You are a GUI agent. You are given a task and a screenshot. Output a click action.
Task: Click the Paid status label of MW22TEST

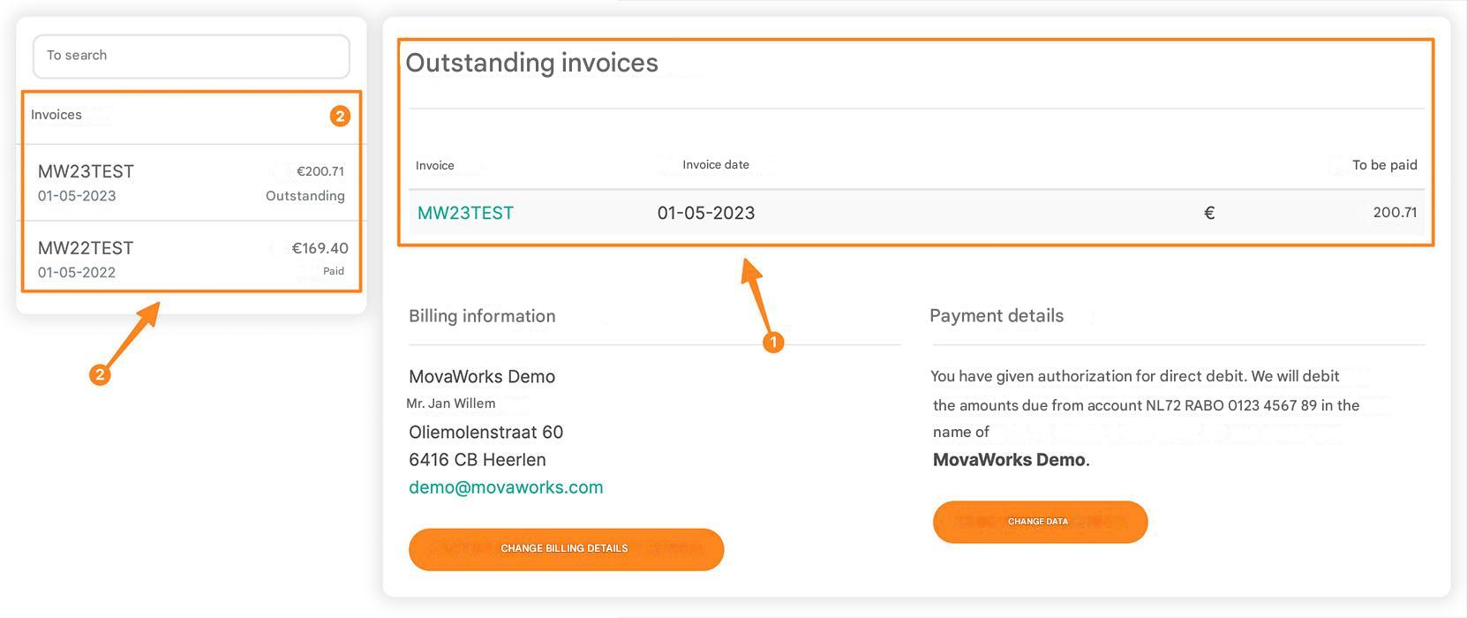tap(334, 271)
